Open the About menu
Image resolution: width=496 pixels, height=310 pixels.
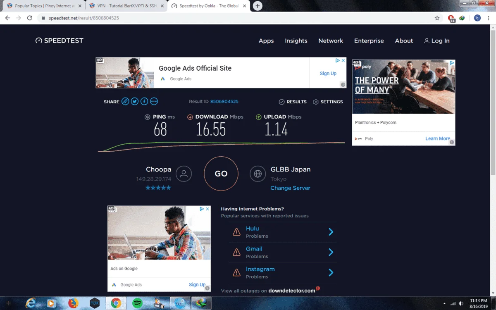[404, 41]
